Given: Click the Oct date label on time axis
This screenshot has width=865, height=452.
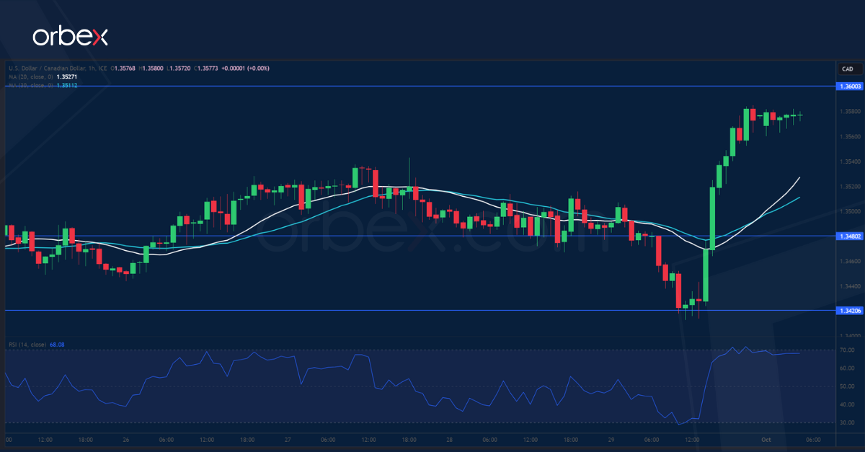Looking at the screenshot, I should tap(766, 439).
